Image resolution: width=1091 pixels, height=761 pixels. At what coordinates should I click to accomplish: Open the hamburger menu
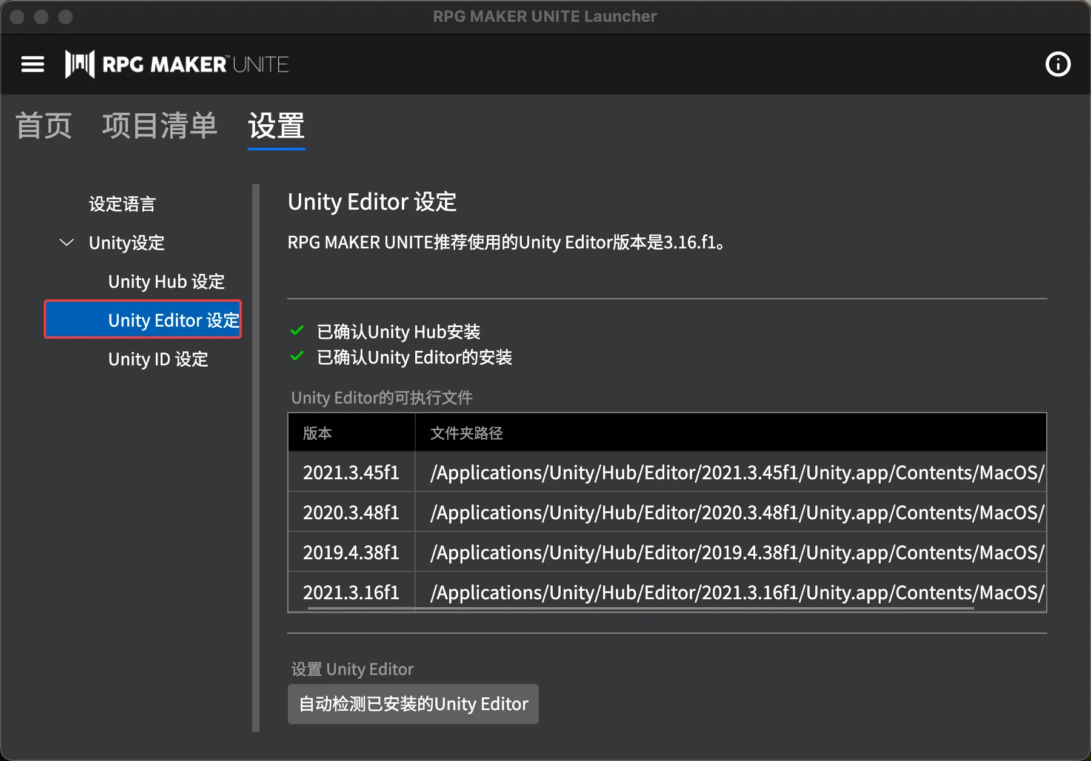(33, 64)
